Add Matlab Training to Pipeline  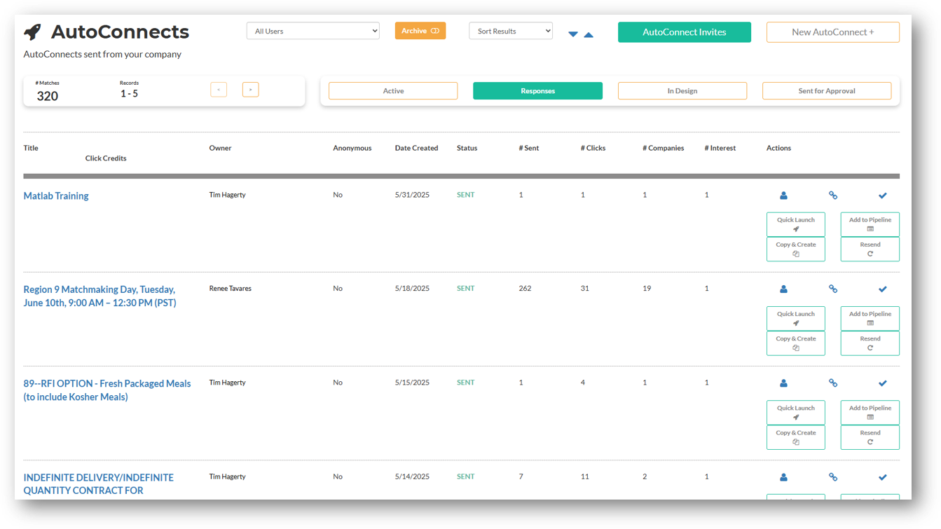click(x=870, y=224)
